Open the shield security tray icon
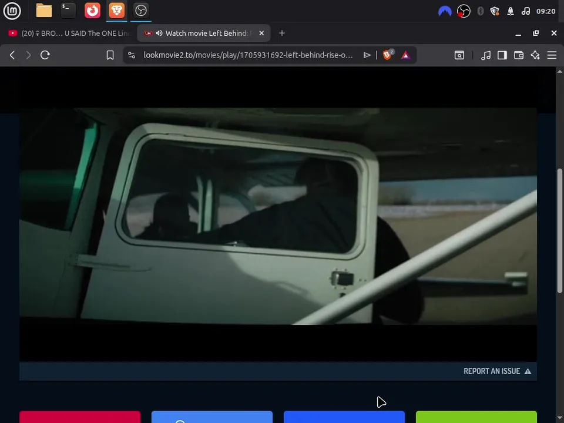This screenshot has width=564, height=423. tap(495, 12)
